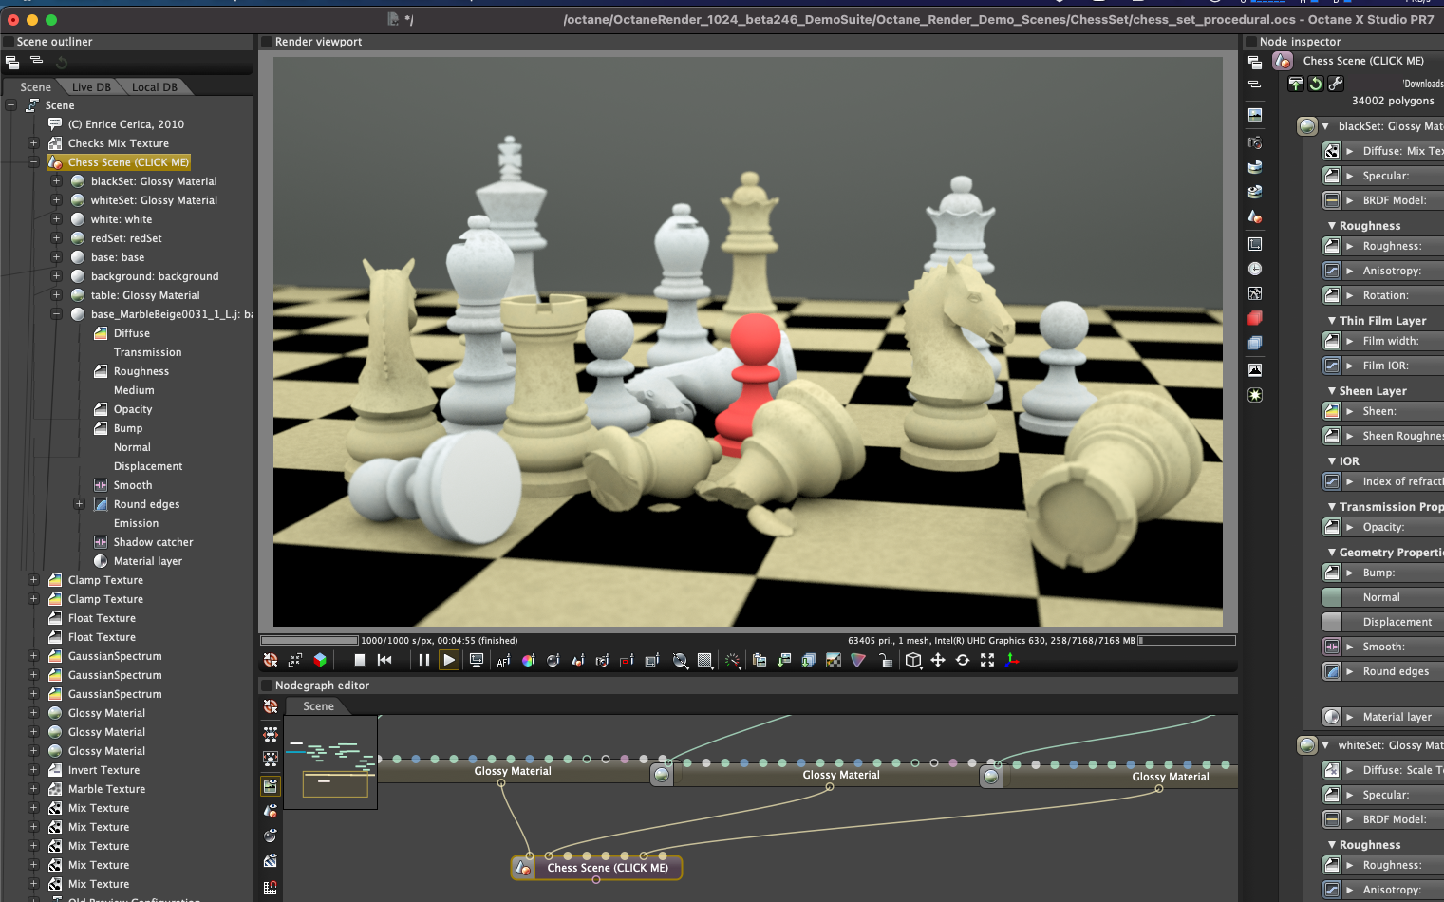
Task: Select the scale gizmo tool
Action: tap(987, 660)
